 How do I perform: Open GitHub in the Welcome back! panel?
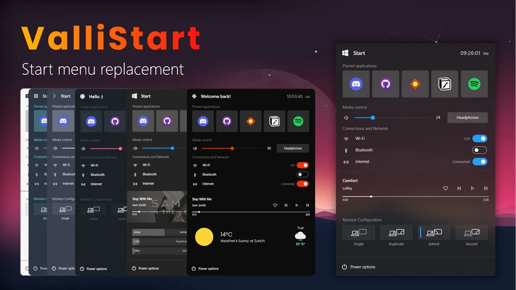[x=227, y=121]
